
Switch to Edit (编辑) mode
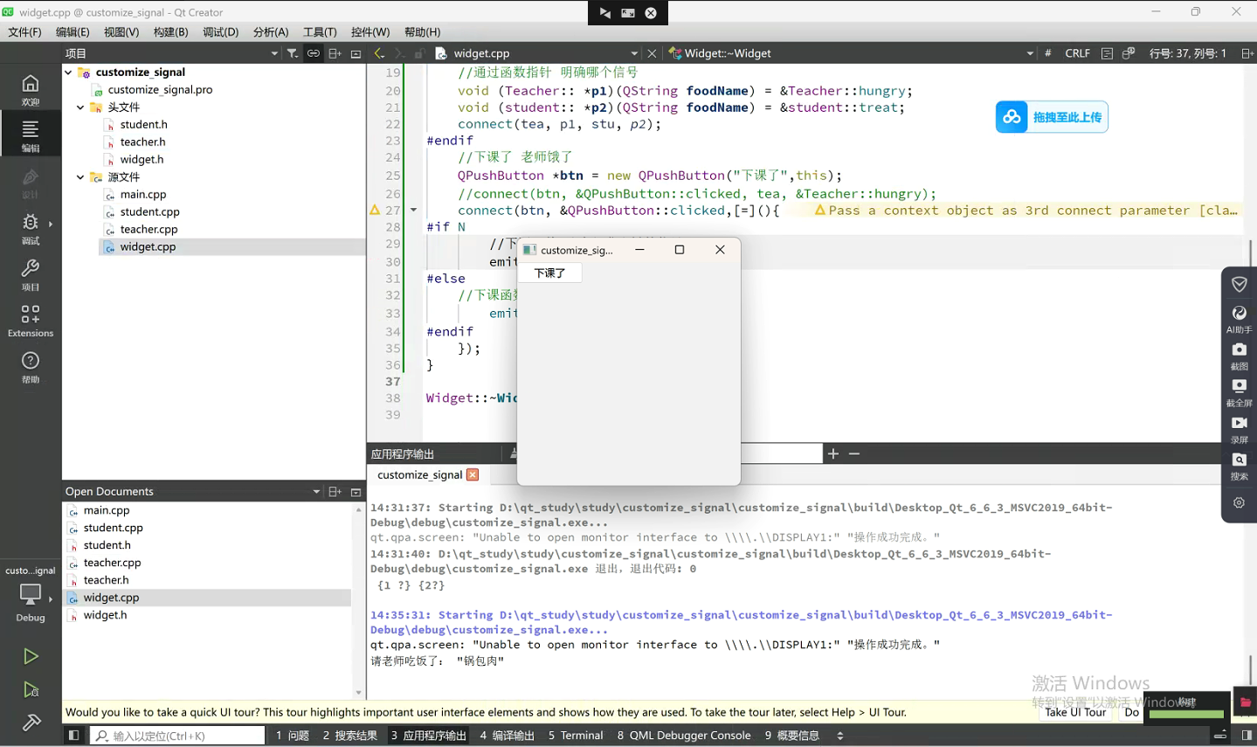pos(31,135)
